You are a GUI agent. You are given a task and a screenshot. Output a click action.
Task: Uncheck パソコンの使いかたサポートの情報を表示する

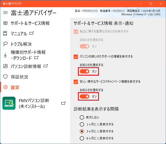click(x=76, y=57)
